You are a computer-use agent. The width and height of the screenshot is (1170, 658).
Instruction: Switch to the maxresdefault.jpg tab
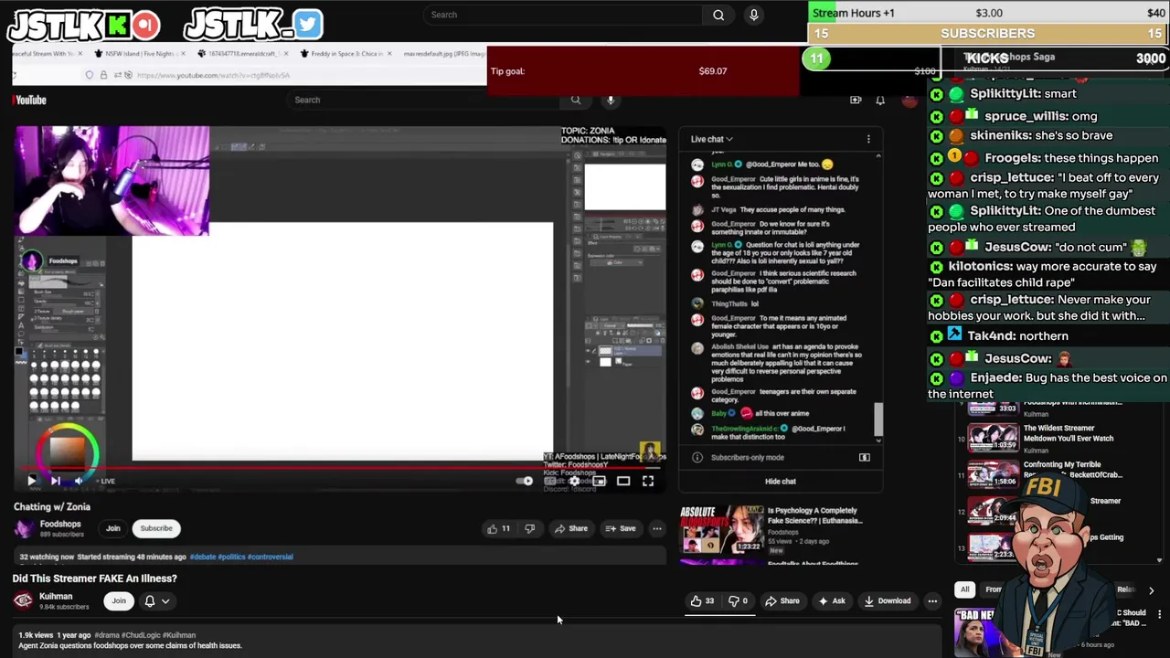click(443, 54)
